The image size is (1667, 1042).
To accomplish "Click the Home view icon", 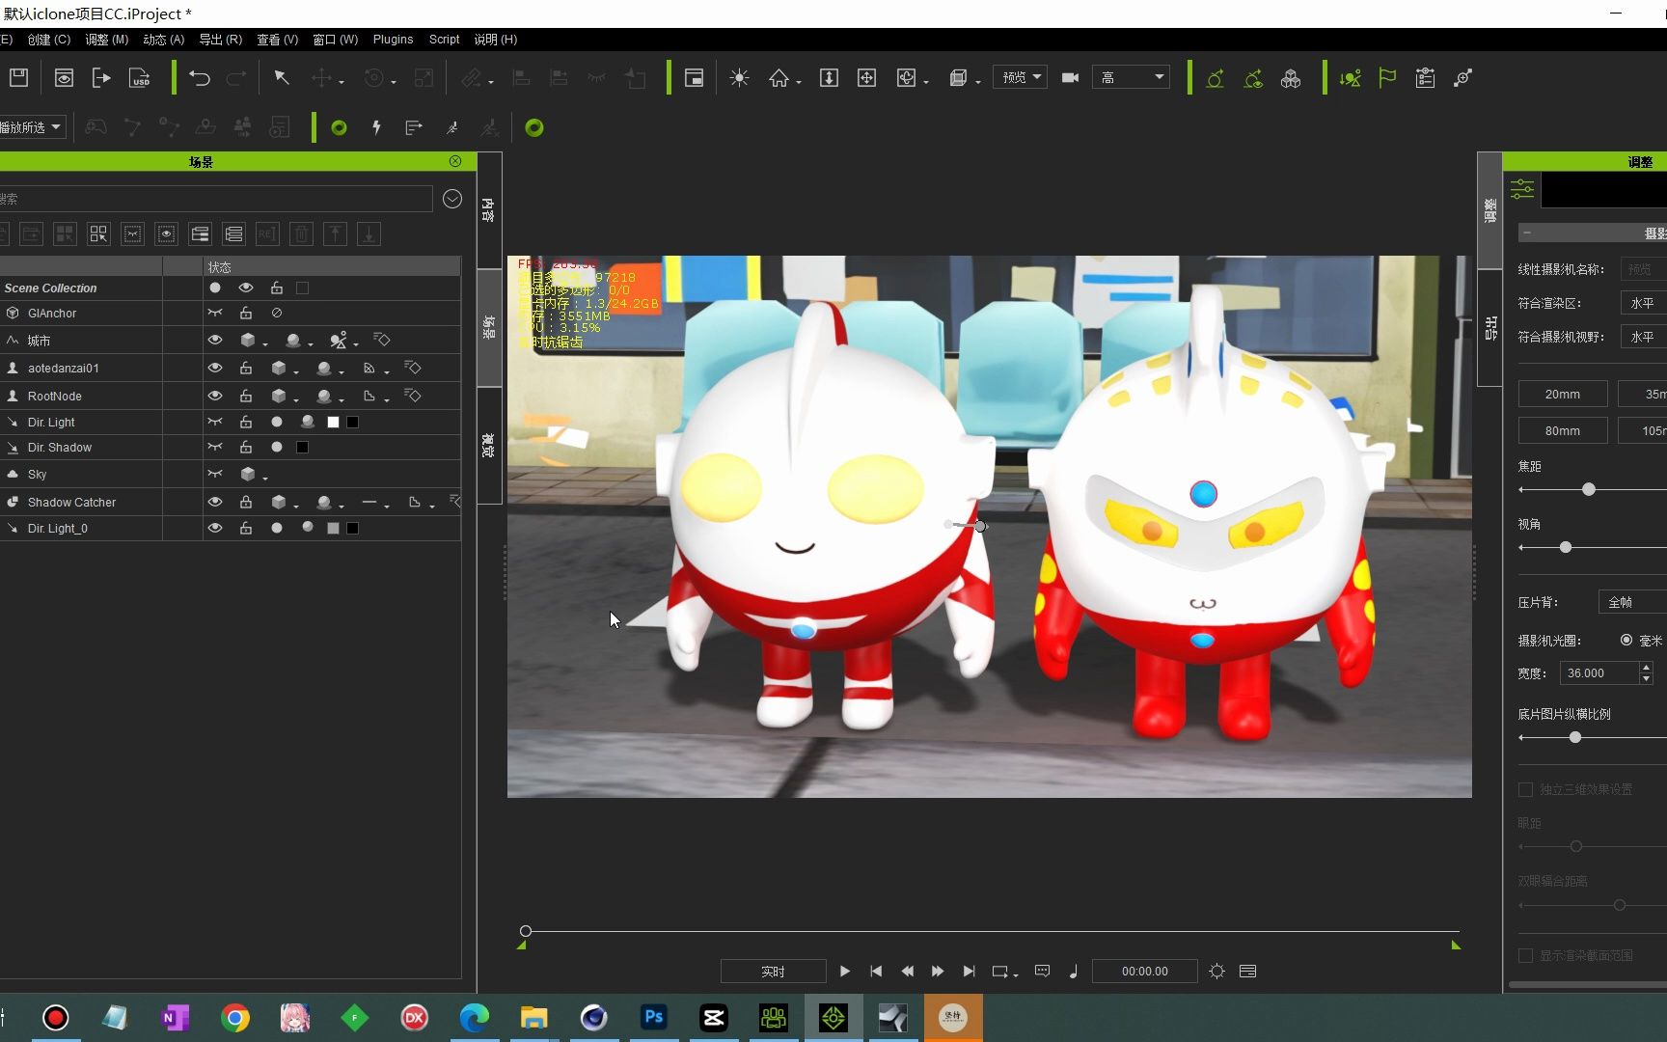I will click(x=779, y=78).
